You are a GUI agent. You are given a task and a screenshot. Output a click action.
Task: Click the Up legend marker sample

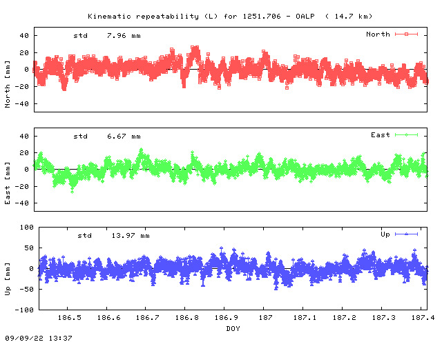[406, 234]
